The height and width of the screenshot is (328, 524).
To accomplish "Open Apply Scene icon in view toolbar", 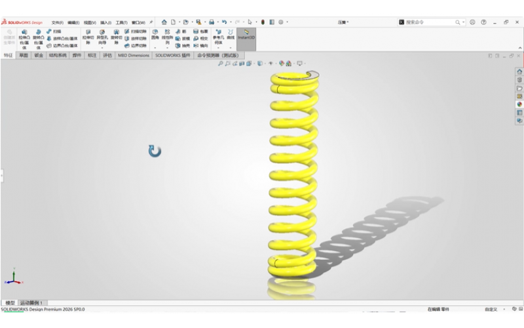I will click(289, 63).
